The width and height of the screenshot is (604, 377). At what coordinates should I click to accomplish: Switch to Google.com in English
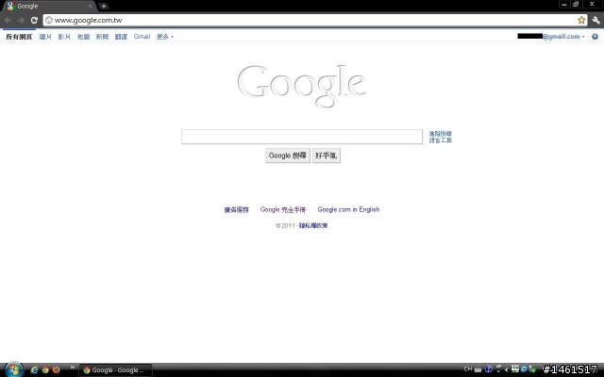[x=348, y=209]
